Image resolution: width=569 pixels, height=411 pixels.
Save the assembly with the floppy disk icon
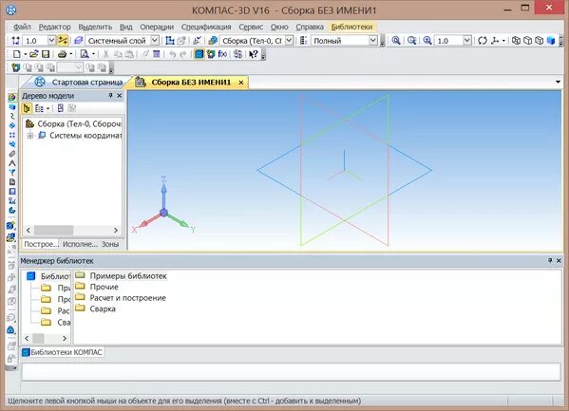46,54
